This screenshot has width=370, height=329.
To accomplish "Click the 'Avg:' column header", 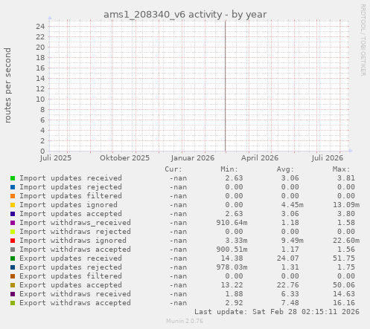I will (x=285, y=169).
